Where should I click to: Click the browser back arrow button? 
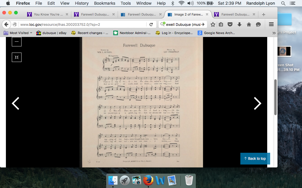6,25
